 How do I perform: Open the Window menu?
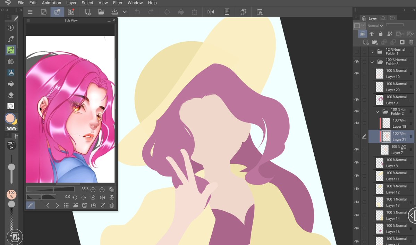coord(135,3)
